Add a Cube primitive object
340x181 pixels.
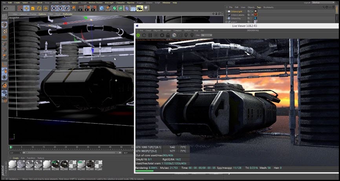(x=101, y=8)
